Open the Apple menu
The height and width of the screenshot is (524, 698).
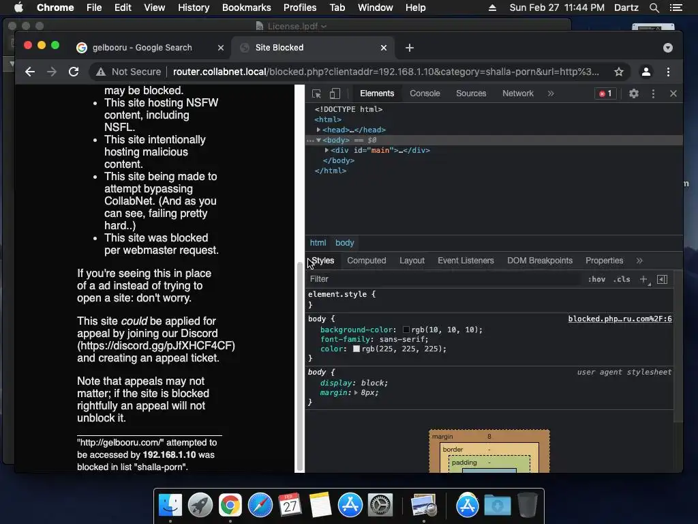[x=18, y=8]
